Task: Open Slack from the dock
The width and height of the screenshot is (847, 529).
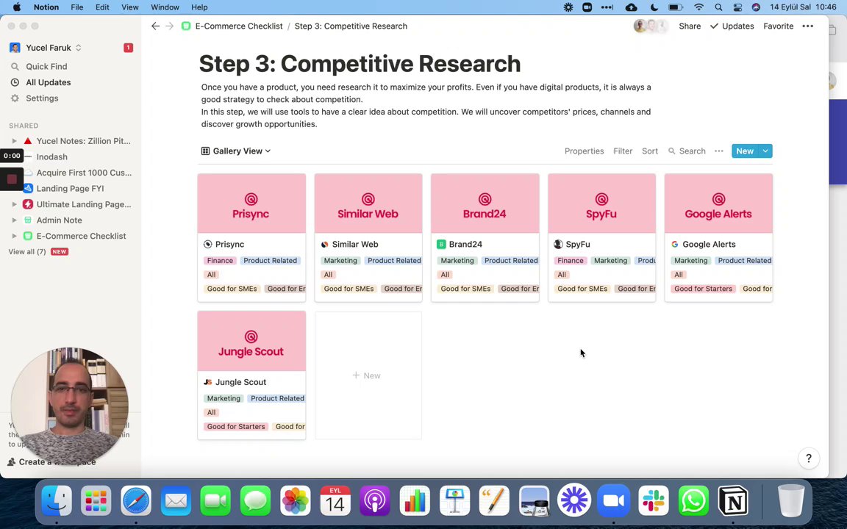Action: (654, 501)
